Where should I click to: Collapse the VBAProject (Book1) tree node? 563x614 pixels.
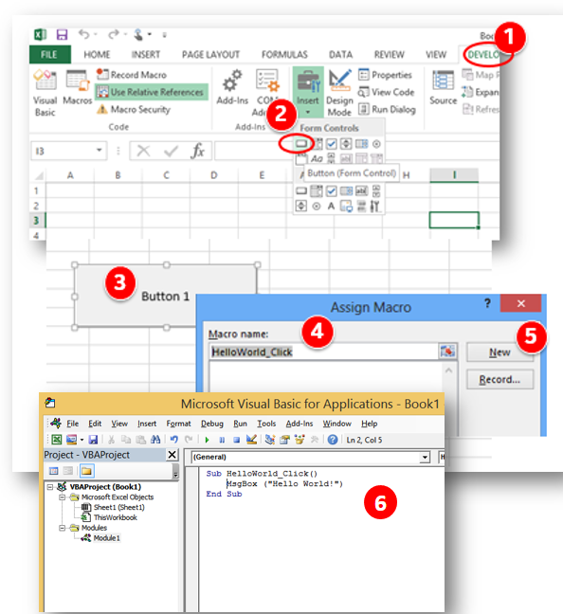50,487
